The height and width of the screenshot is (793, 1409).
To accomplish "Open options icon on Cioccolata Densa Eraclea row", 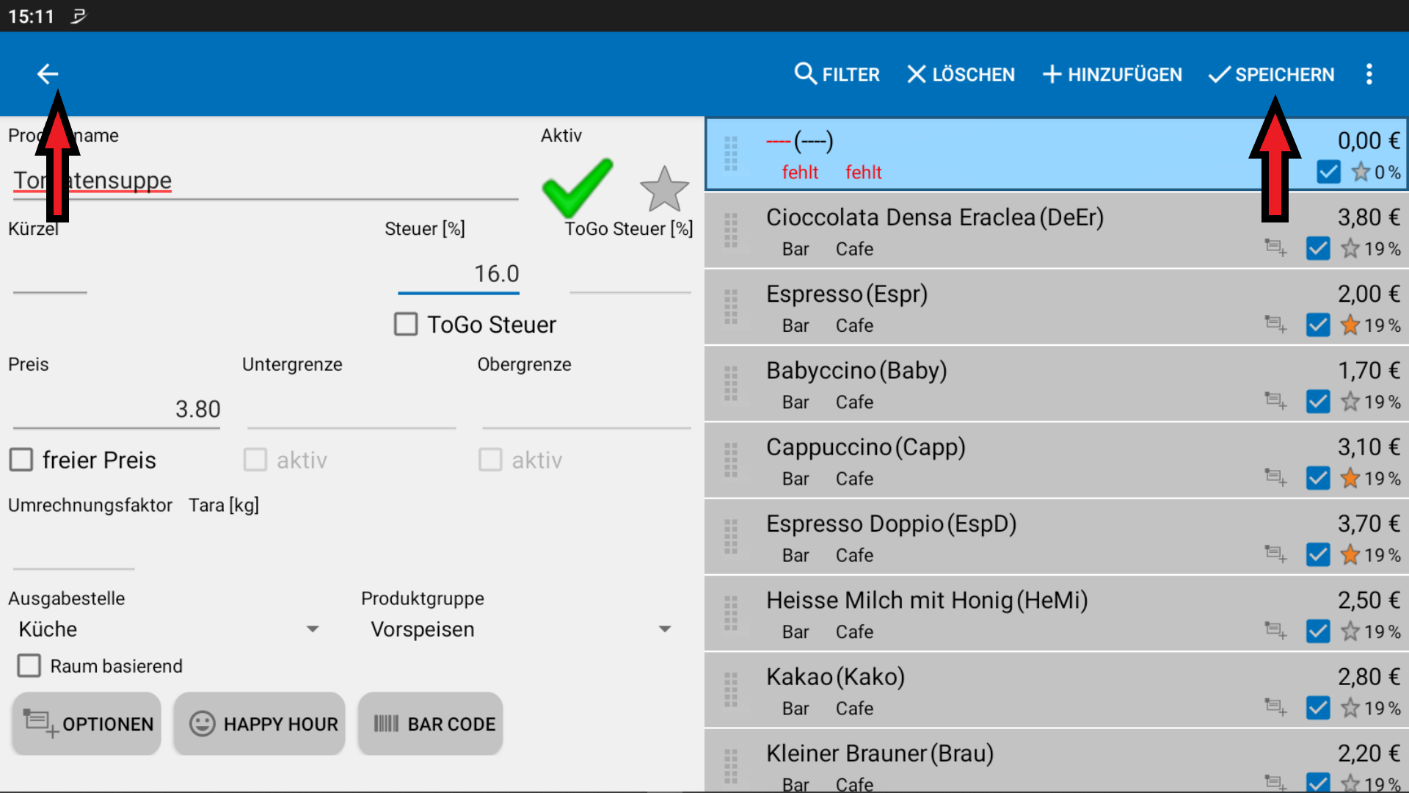I will [1275, 247].
